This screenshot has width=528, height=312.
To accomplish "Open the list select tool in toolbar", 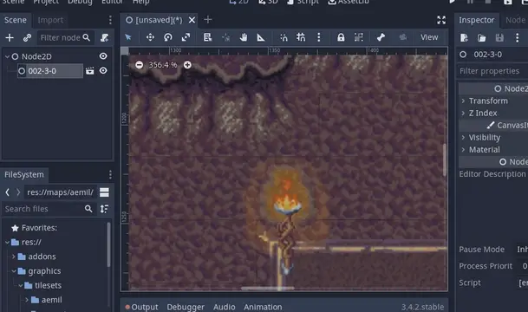I will click(x=207, y=37).
